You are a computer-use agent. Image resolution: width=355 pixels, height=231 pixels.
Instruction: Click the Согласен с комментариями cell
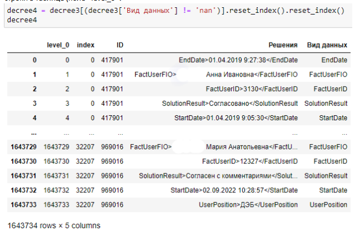(218, 176)
